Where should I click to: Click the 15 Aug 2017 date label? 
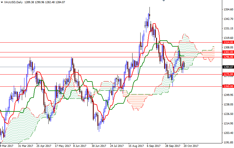tap(136, 146)
